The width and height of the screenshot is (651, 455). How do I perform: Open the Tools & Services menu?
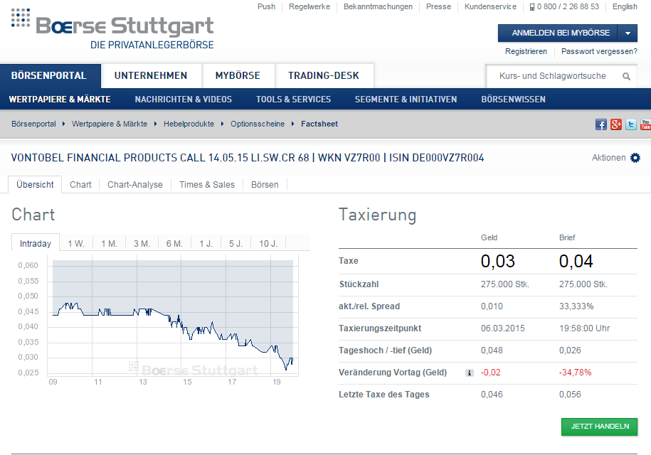(293, 100)
